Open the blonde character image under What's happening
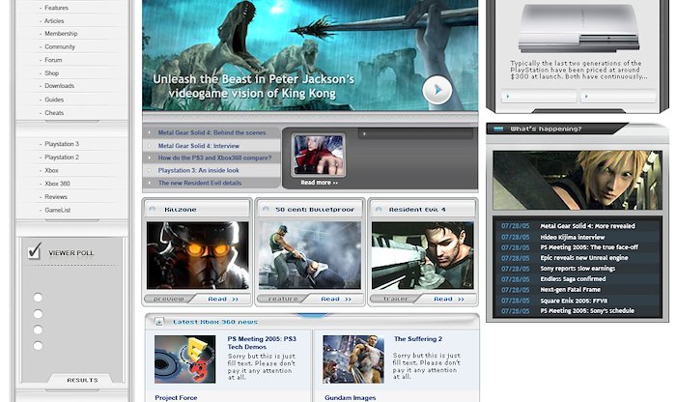Image resolution: width=676 pixels, height=402 pixels. point(577,181)
